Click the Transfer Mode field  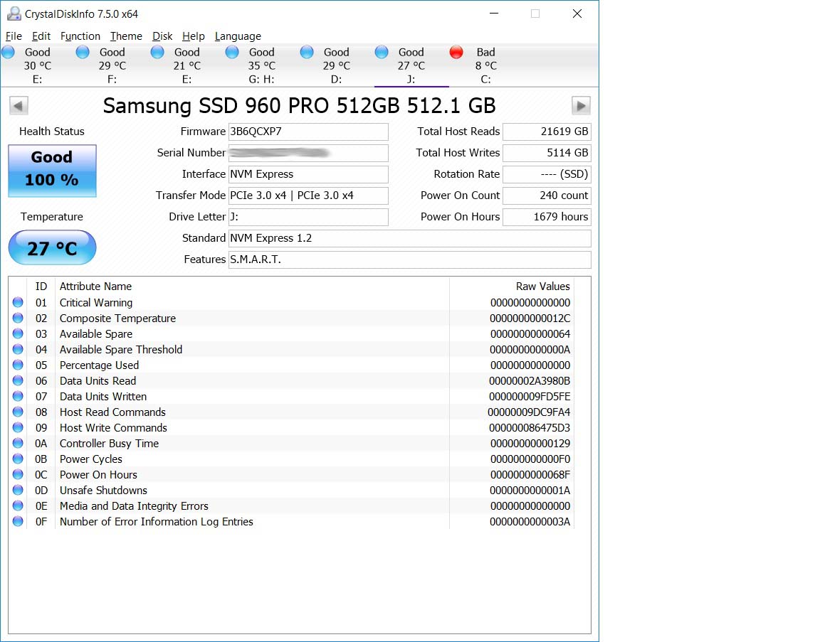308,196
